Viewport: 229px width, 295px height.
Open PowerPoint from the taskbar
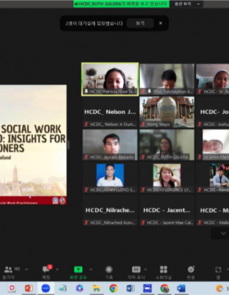point(29,288)
